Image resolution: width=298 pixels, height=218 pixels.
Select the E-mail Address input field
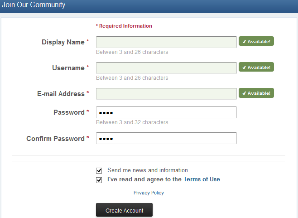[166, 94]
